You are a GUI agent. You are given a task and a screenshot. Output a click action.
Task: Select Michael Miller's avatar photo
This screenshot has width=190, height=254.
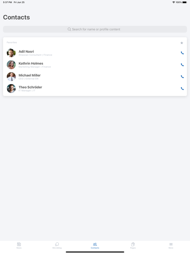pyautogui.click(x=11, y=77)
